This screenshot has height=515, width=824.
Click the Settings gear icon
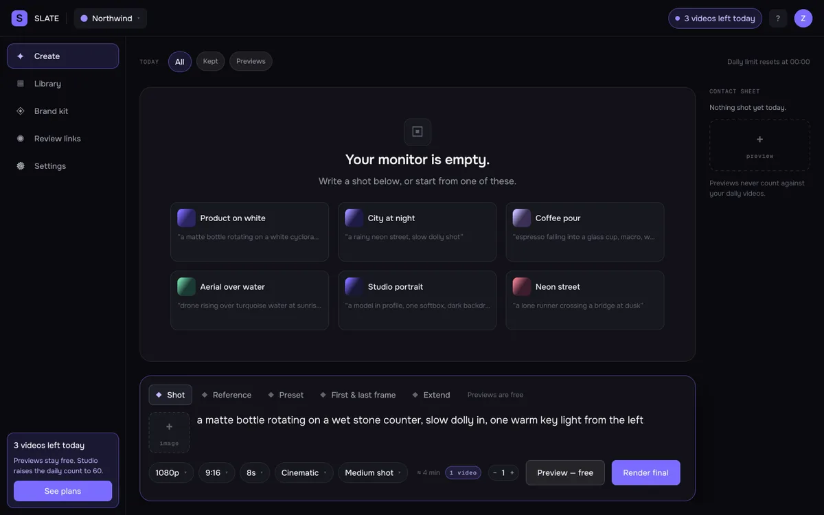[x=21, y=166]
